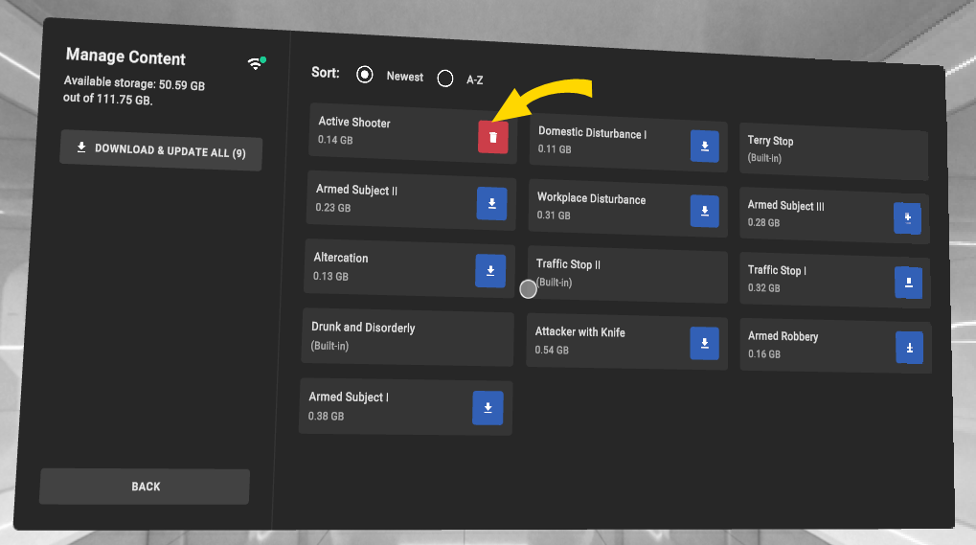Sort content by A-Z
Screen dimensions: 976x545
pyautogui.click(x=445, y=79)
